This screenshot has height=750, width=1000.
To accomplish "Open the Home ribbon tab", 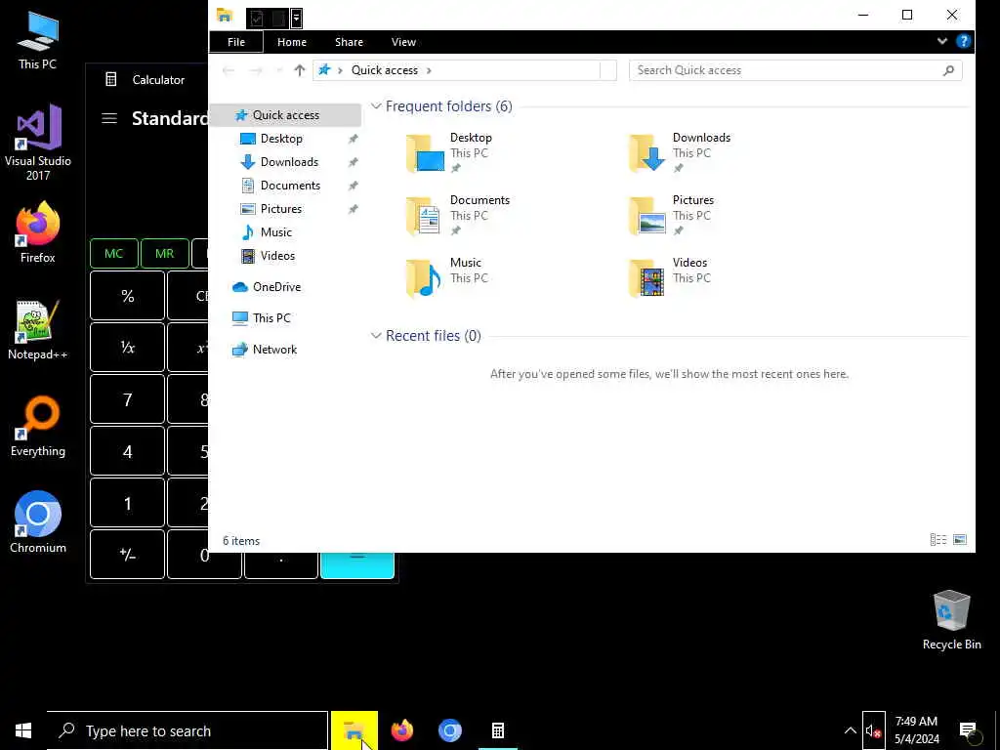I will pos(291,42).
